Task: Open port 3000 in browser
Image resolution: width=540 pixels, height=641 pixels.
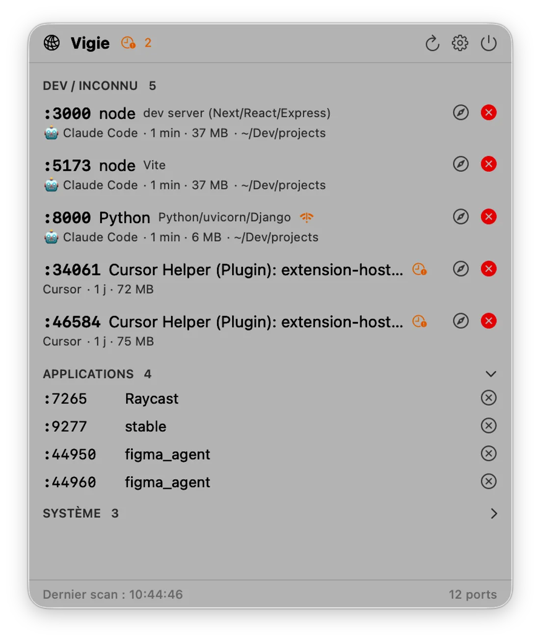Action: [460, 112]
